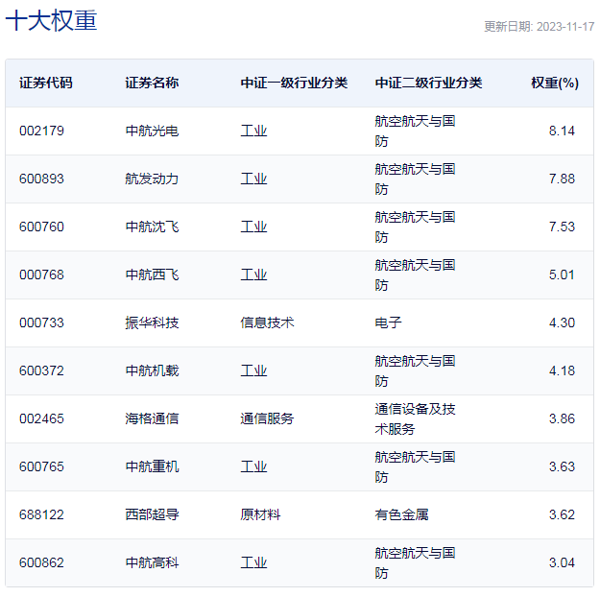Select the name 中航沈飞
This screenshot has width=600, height=597.
[x=152, y=227]
